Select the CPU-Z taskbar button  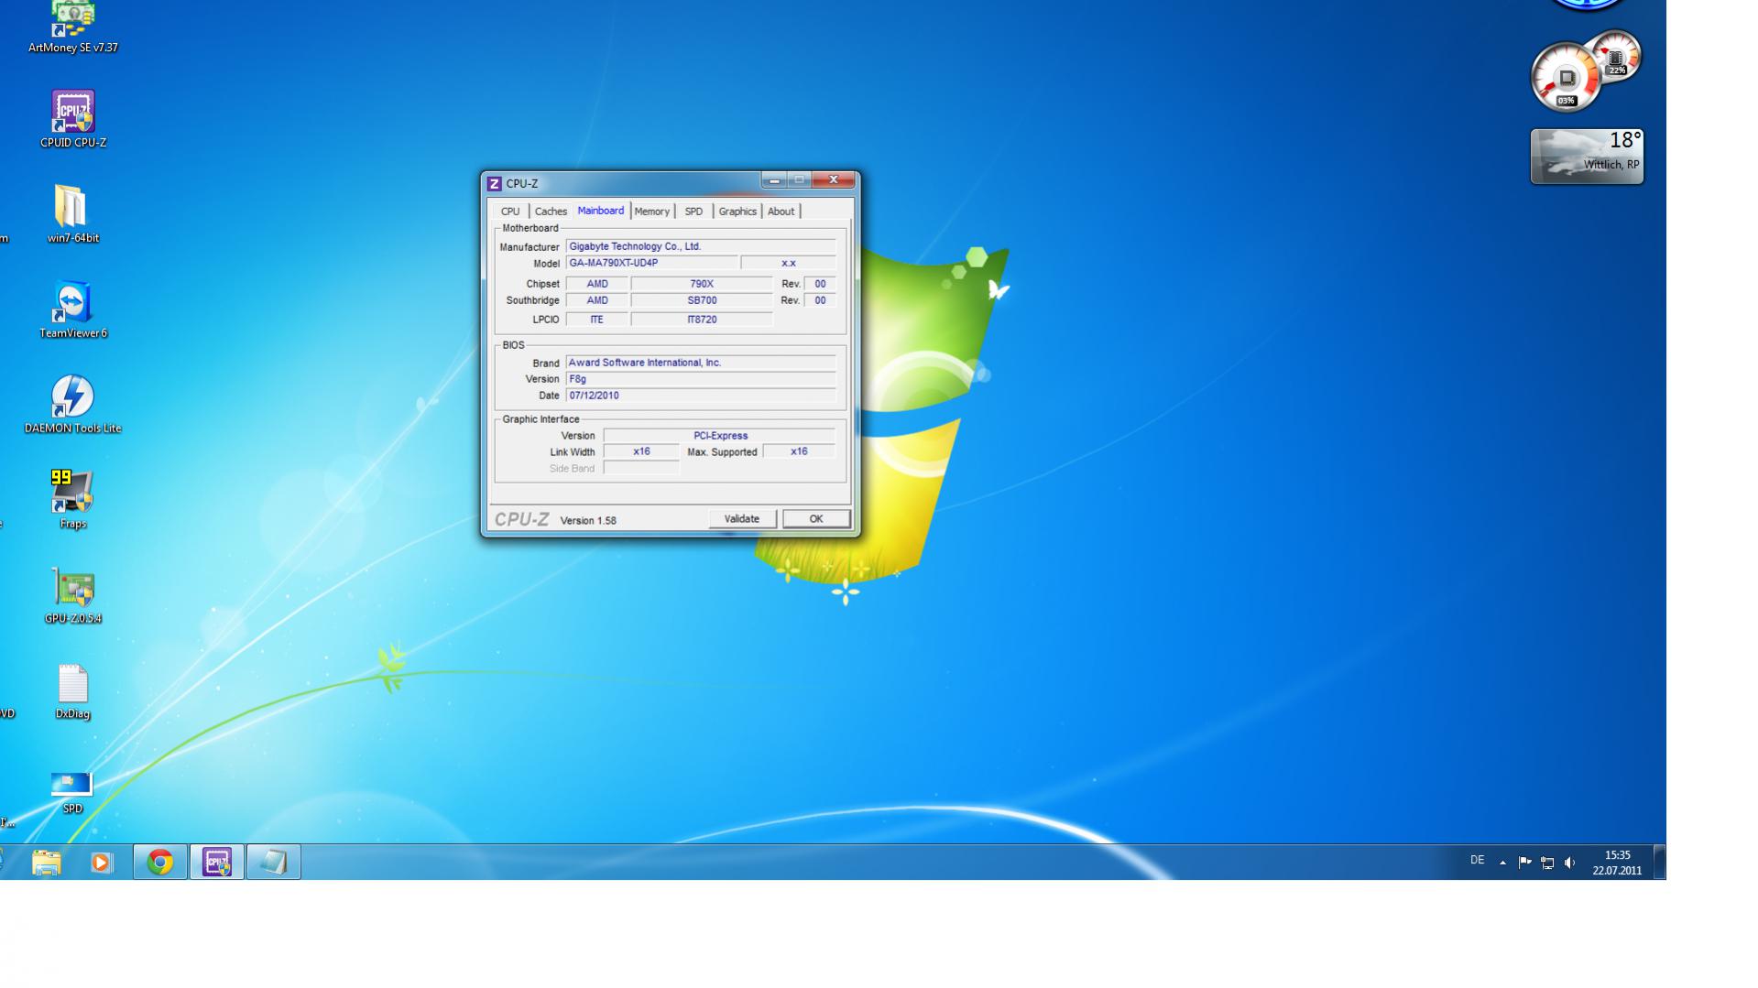tap(217, 862)
